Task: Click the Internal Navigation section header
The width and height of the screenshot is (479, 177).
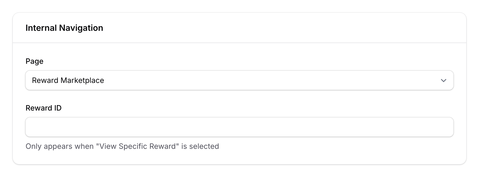Action: (64, 28)
